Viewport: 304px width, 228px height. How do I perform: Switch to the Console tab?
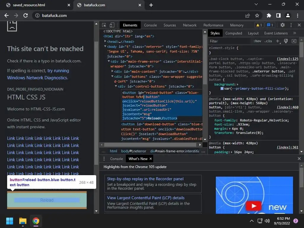point(150,25)
